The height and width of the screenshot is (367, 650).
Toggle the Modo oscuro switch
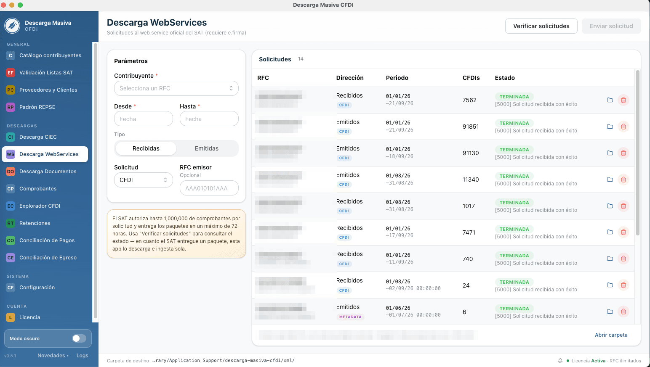79,338
